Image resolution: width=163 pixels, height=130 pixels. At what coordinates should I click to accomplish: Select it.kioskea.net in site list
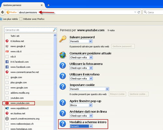tap(29, 41)
